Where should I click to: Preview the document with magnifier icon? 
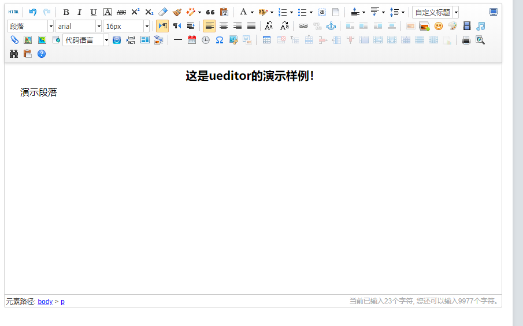tap(480, 40)
